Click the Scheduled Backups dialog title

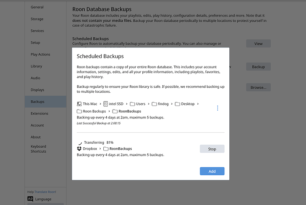pos(100,56)
